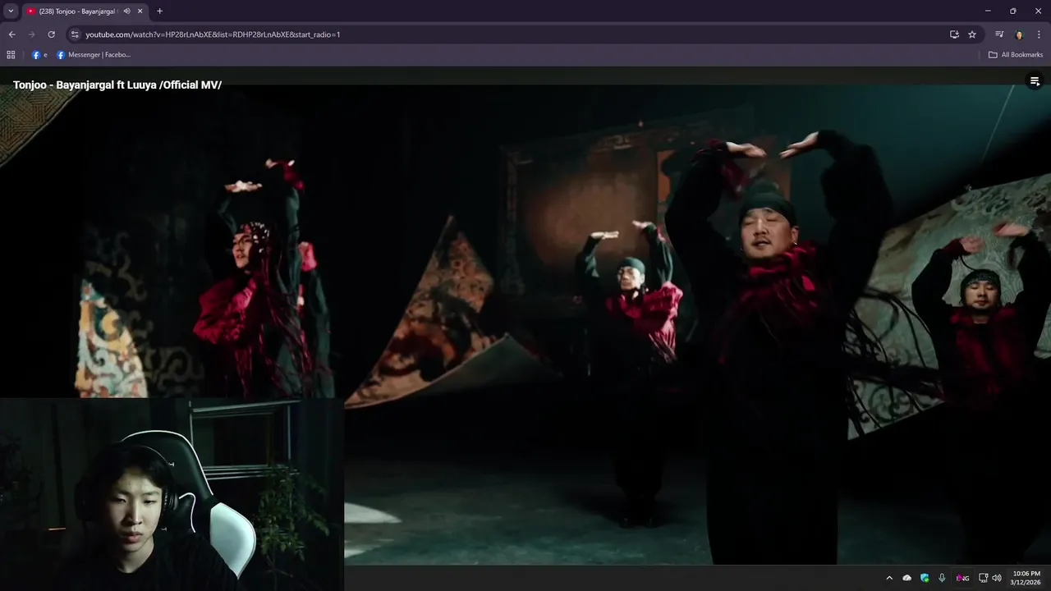Screen dimensions: 1051x591
Task: Click the browser forward arrow
Action: pyautogui.click(x=32, y=34)
